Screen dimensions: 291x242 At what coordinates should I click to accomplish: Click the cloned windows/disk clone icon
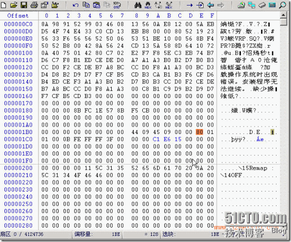[x=251, y=5]
